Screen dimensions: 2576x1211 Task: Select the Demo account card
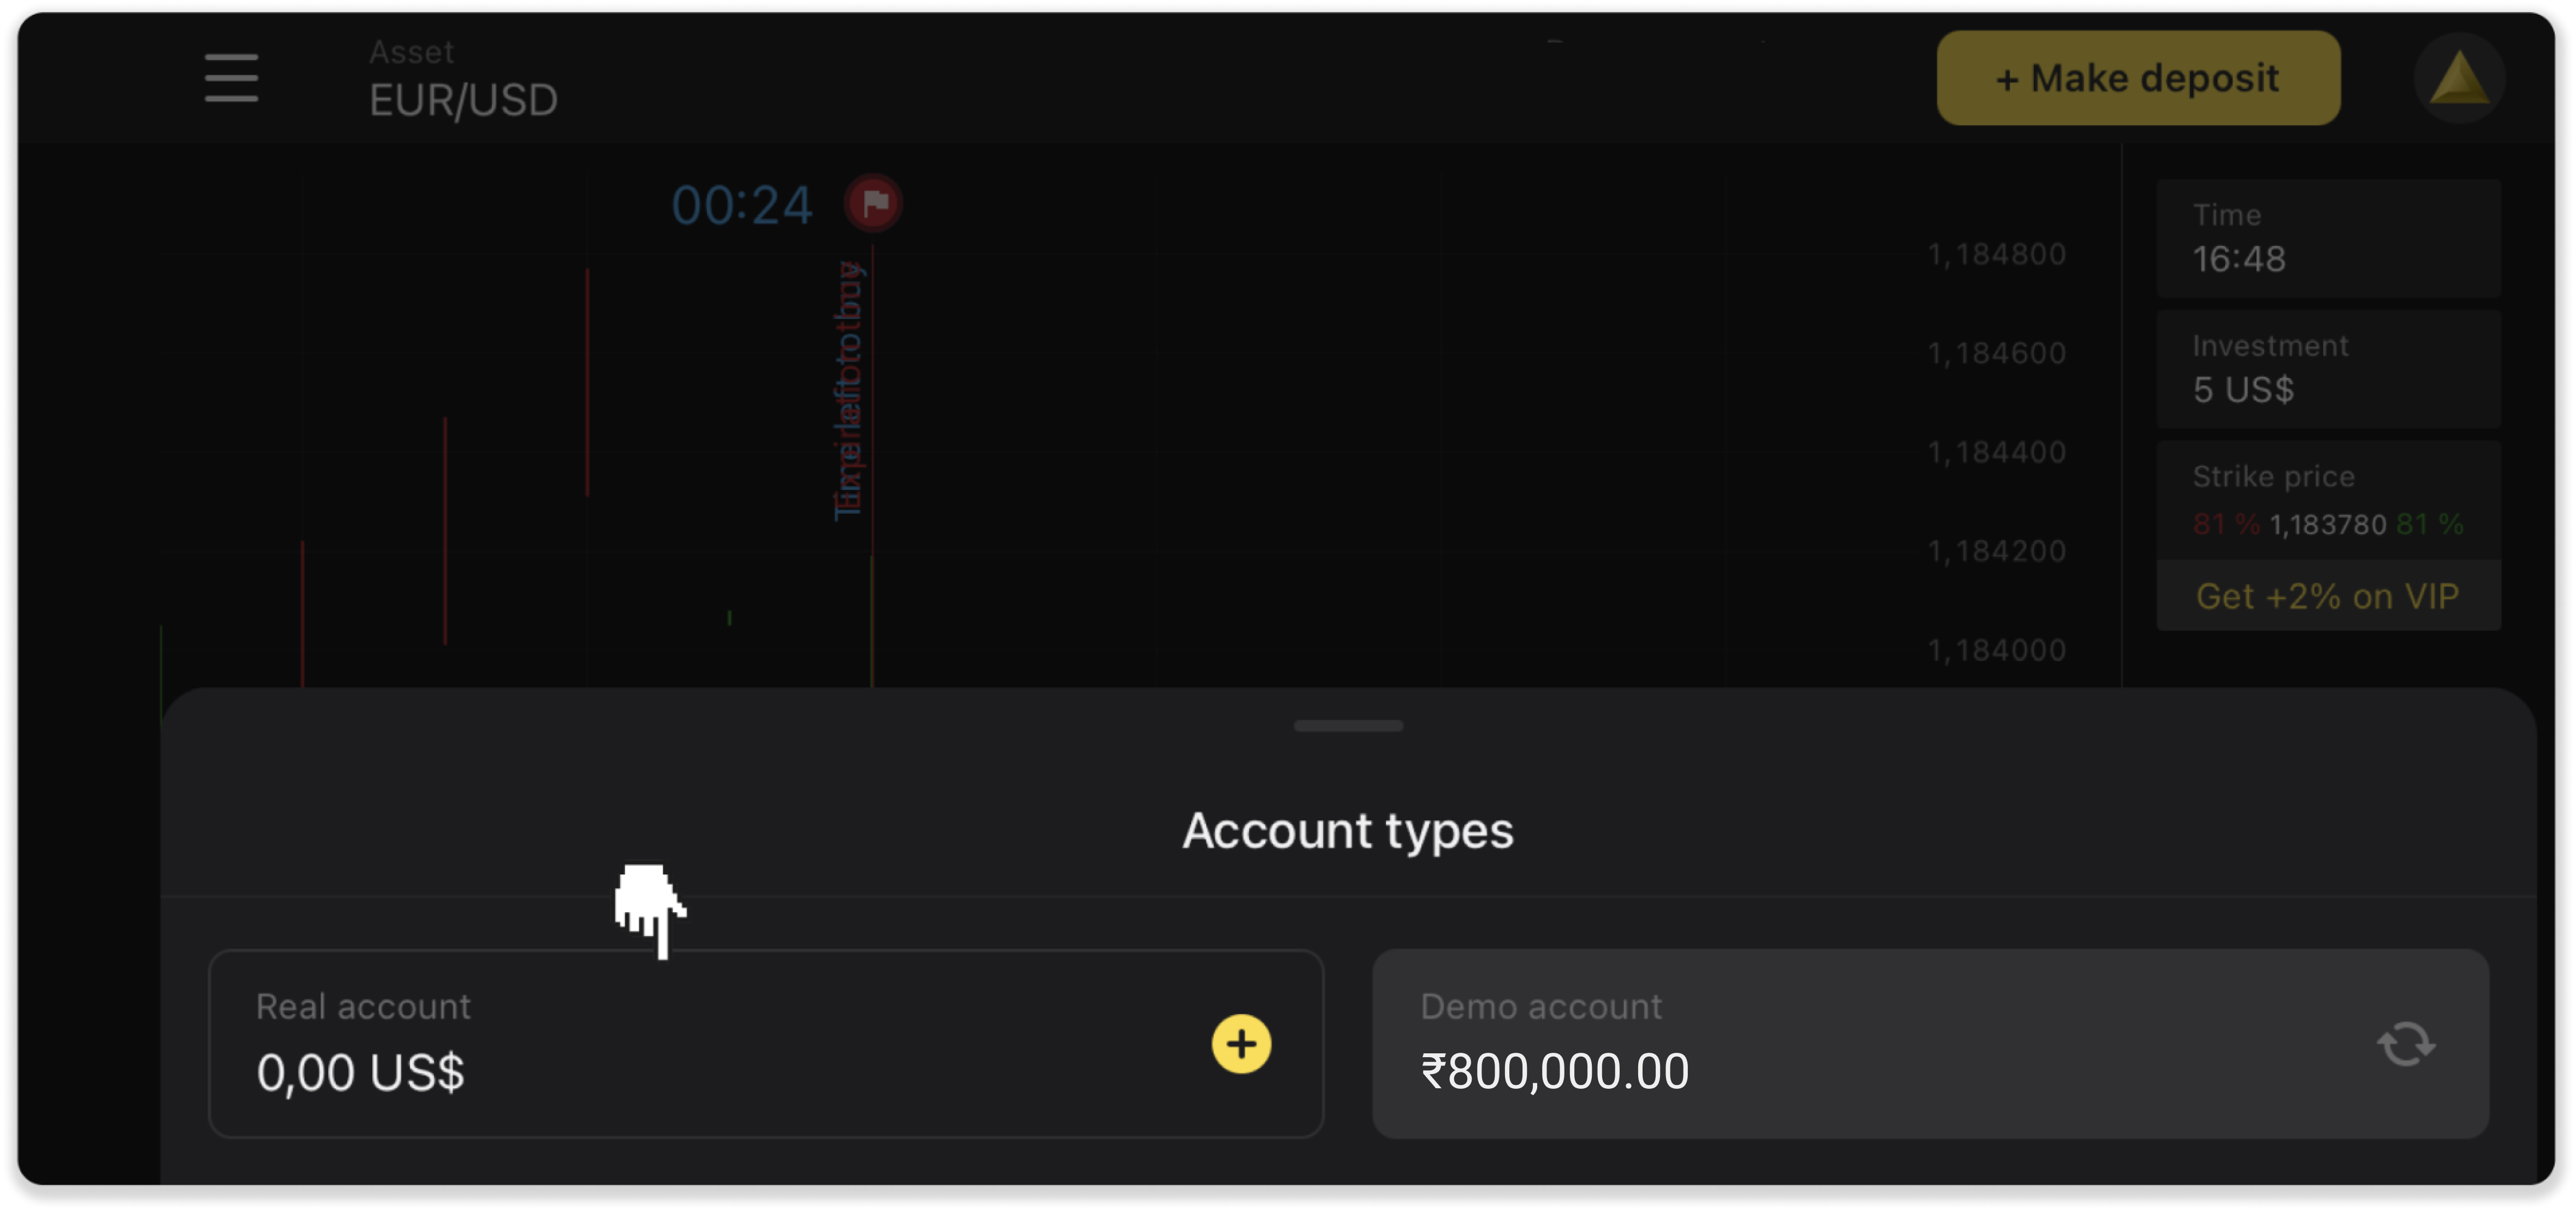click(x=1850, y=1044)
